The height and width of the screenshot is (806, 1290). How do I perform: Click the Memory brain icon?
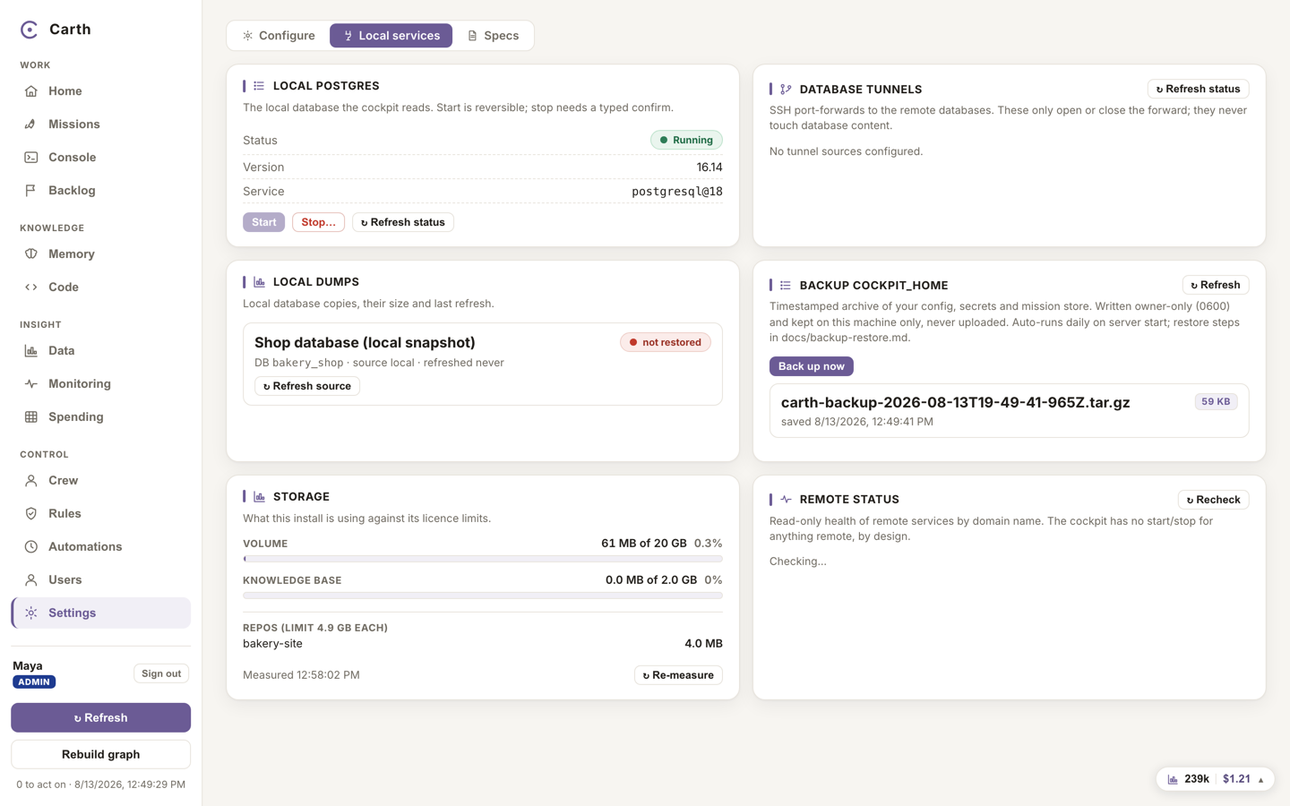[31, 254]
